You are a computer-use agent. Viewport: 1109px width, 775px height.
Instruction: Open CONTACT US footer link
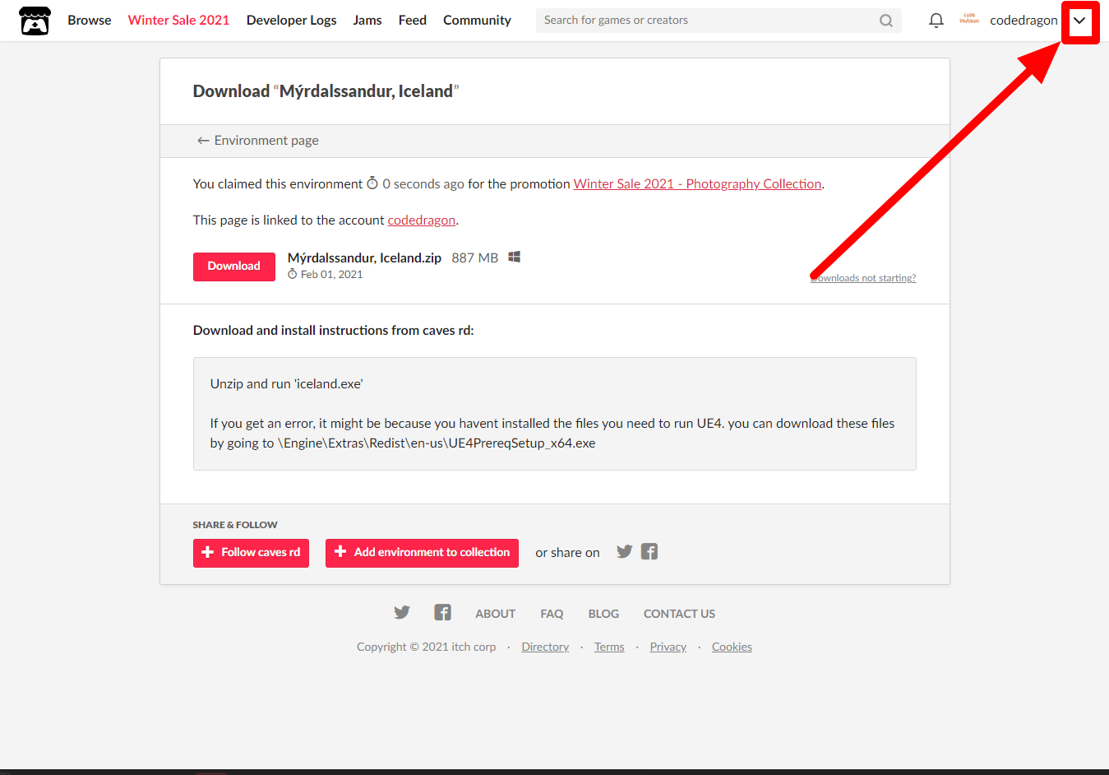click(679, 614)
